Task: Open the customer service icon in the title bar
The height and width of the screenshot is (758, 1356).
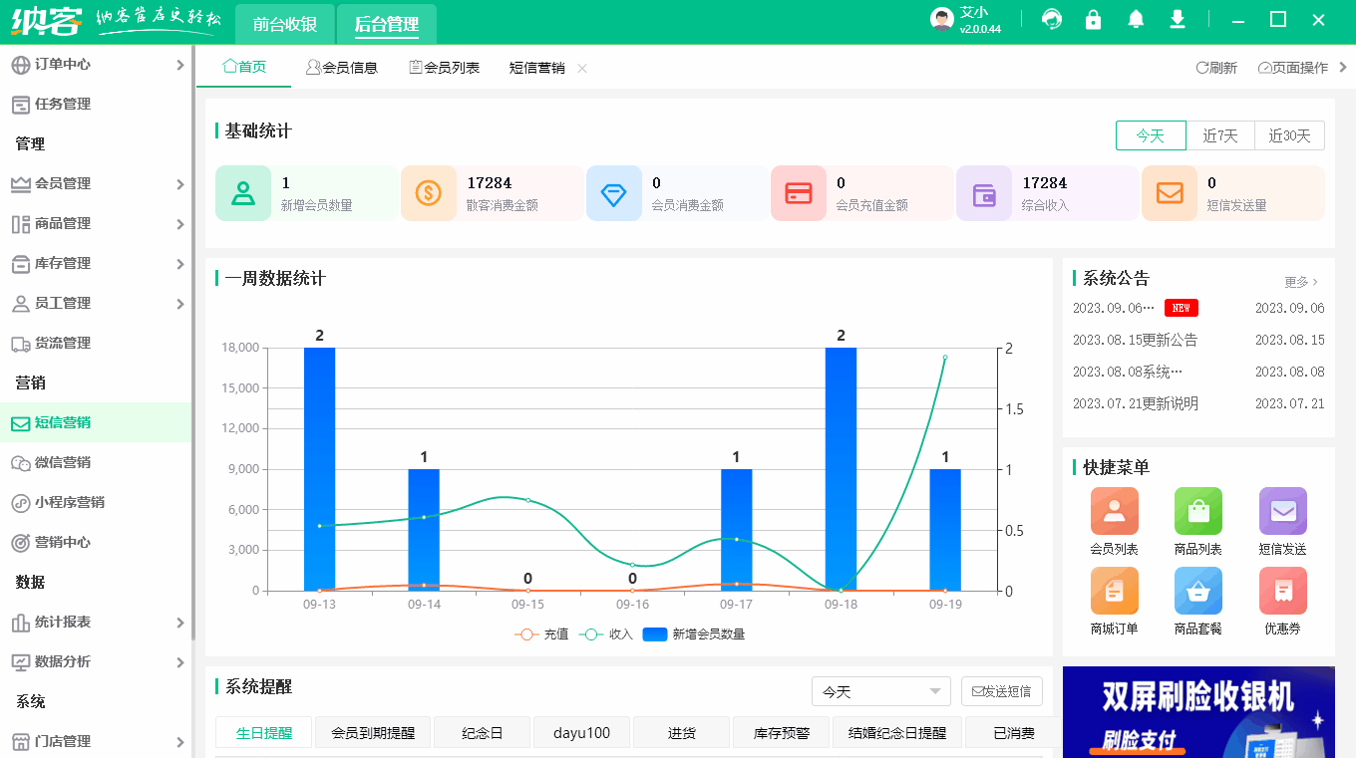Action: click(x=1051, y=19)
